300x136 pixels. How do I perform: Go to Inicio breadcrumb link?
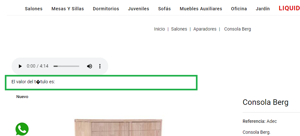click(160, 29)
